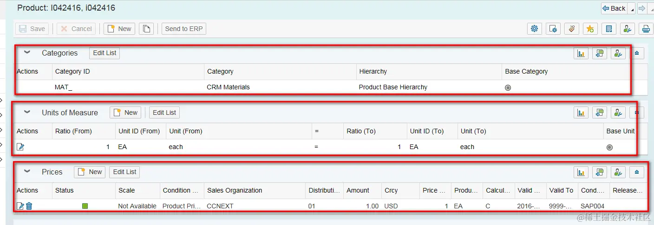The height and width of the screenshot is (225, 654).
Task: Move Prices block up with eject arrow
Action: [637, 172]
